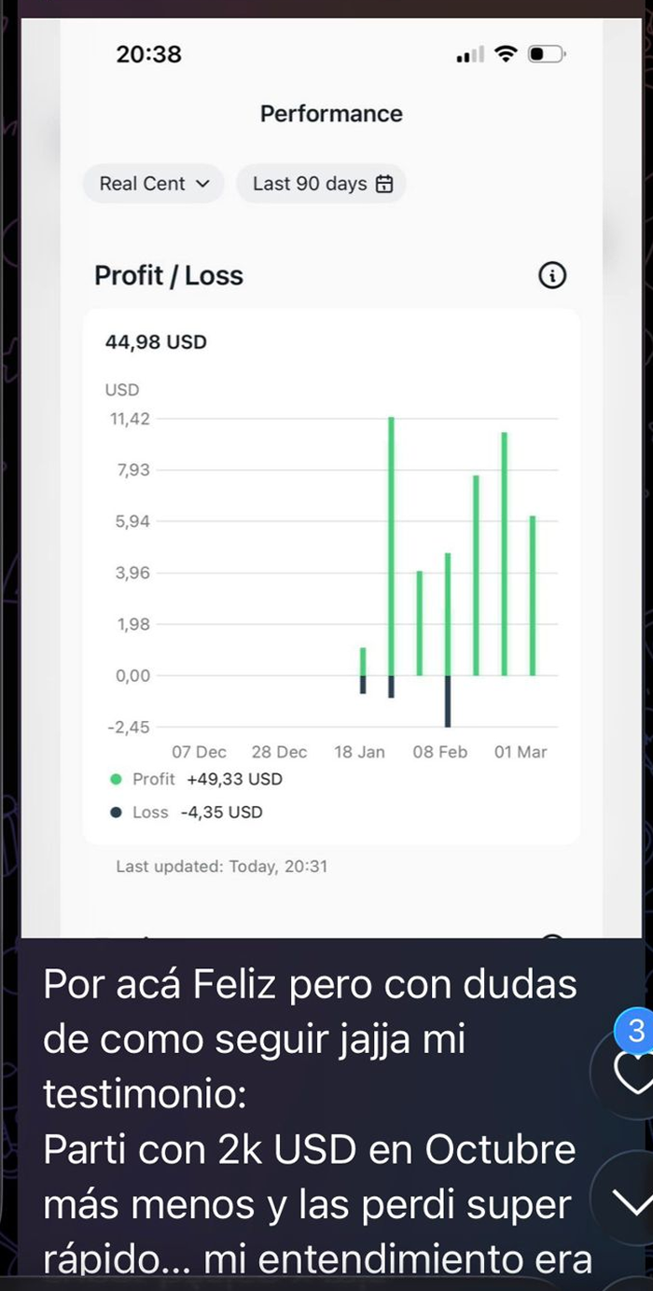Click the calendar icon beside Last 90 days

383,184
